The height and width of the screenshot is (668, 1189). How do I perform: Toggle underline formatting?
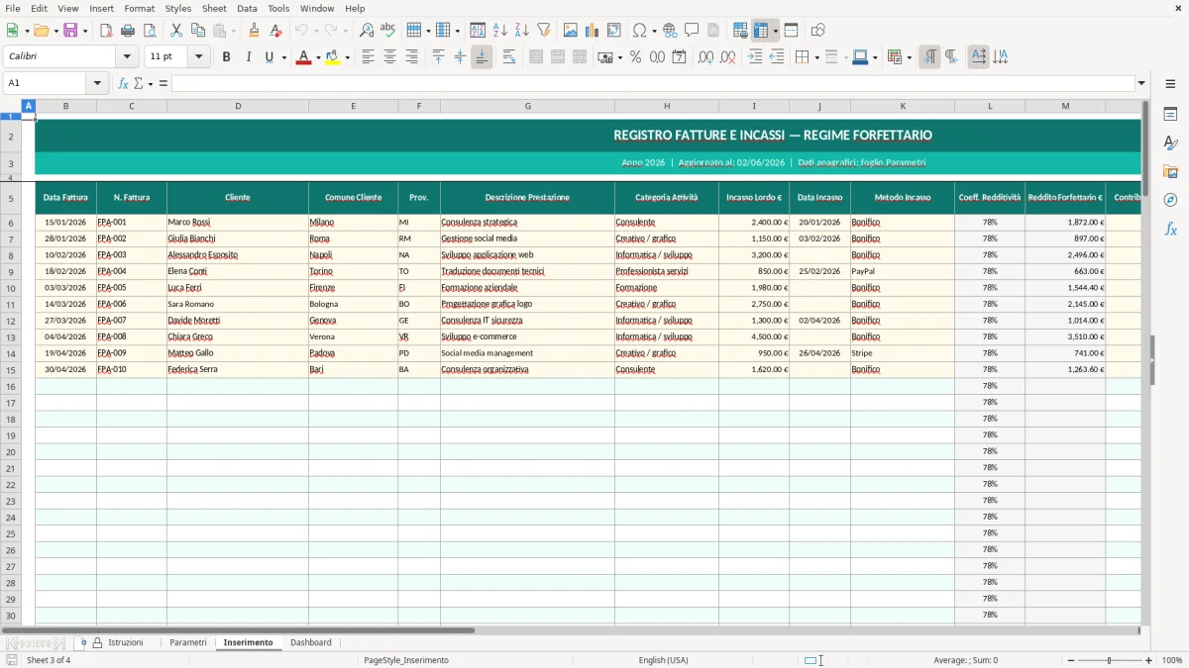coord(269,57)
